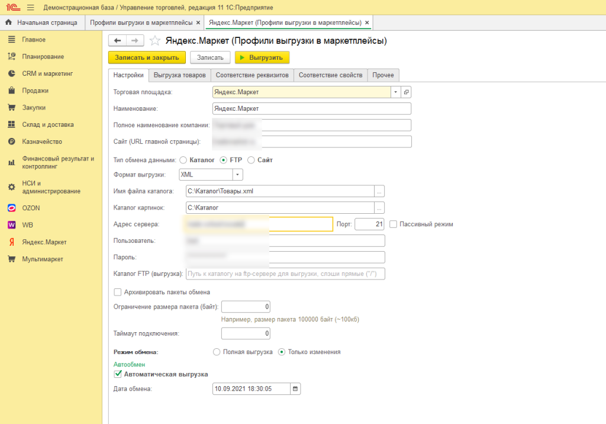606x424 pixels.
Task: Choose Полная выгрузка exchange mode
Action: 217,352
